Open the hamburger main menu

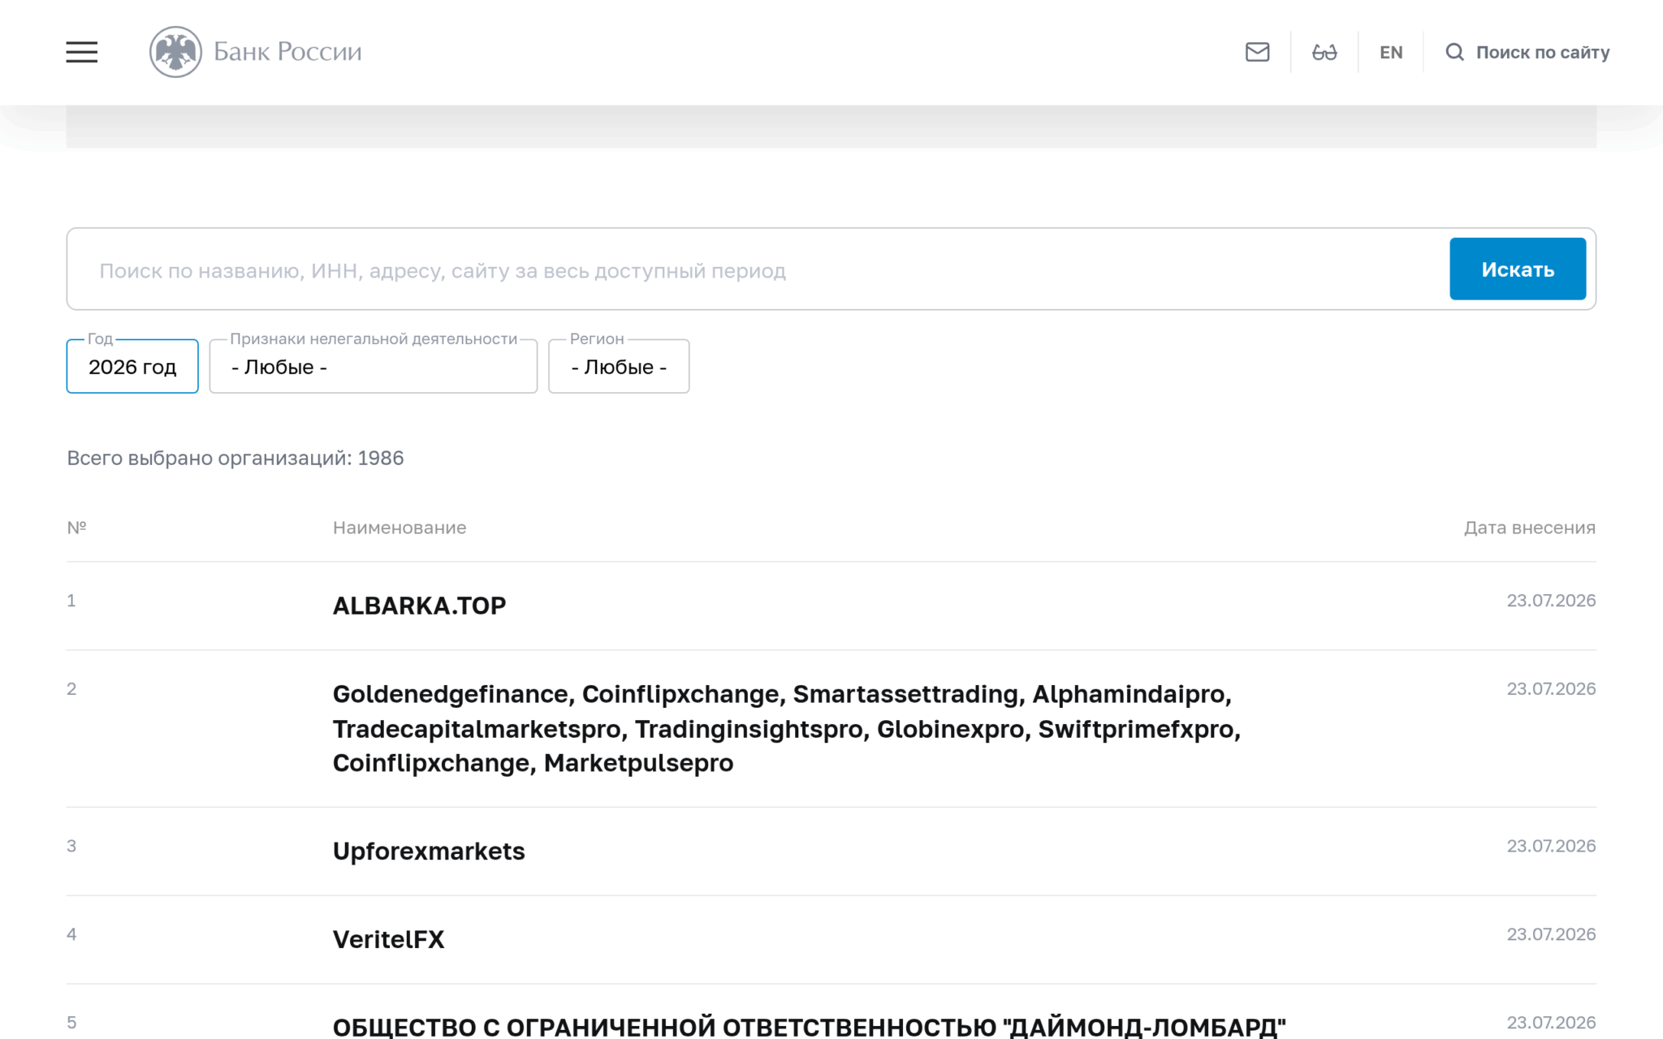(82, 52)
